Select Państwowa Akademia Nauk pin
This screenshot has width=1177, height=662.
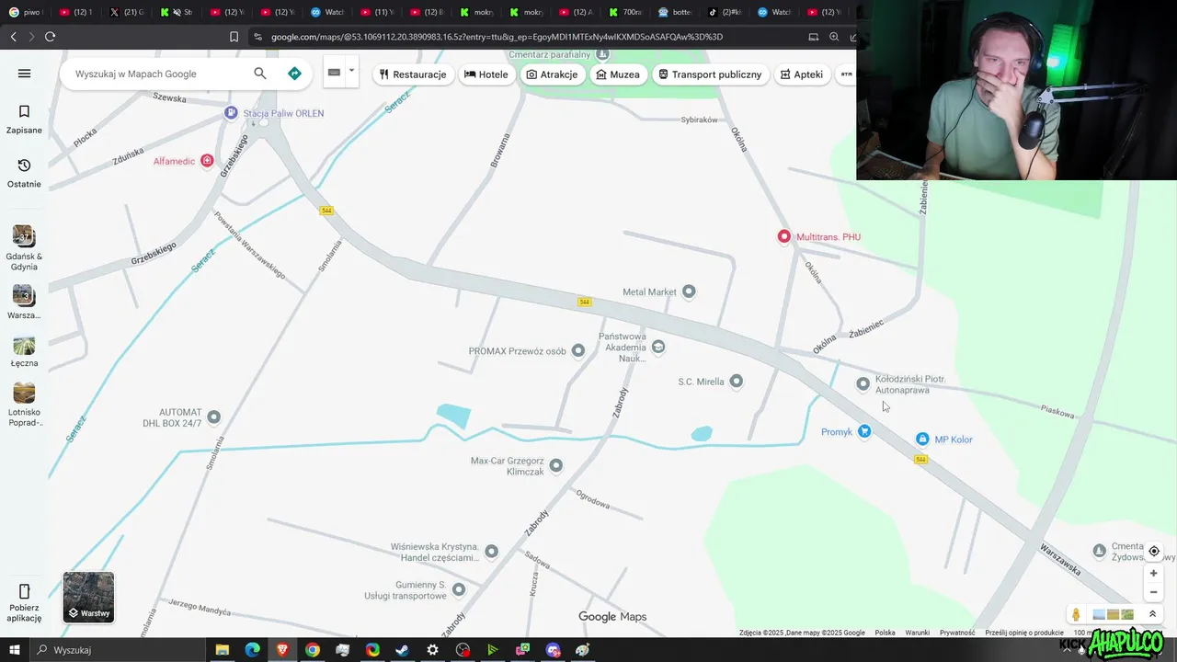[x=658, y=347]
